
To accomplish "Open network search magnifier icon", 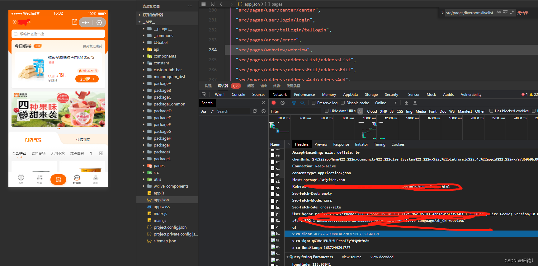I will click(302, 103).
